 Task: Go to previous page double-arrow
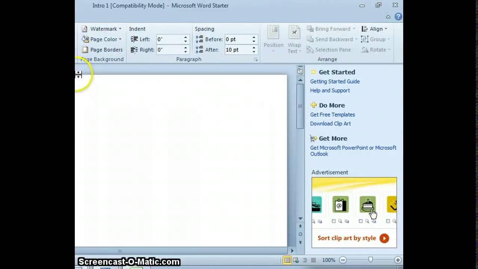click(x=300, y=226)
